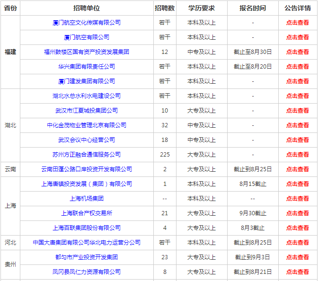Click the 福建 province cell
The image size is (318, 281).
(10, 52)
